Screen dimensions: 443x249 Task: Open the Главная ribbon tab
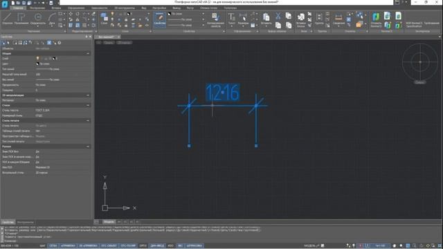(18, 8)
